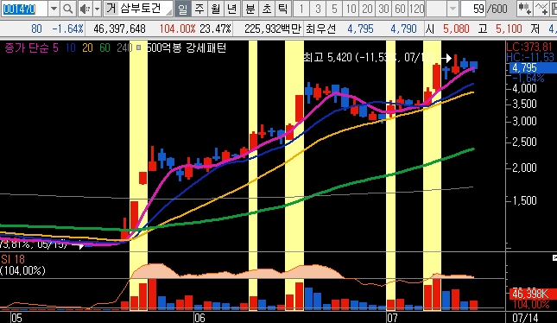Select the 틱 tick tab

pyautogui.click(x=283, y=9)
